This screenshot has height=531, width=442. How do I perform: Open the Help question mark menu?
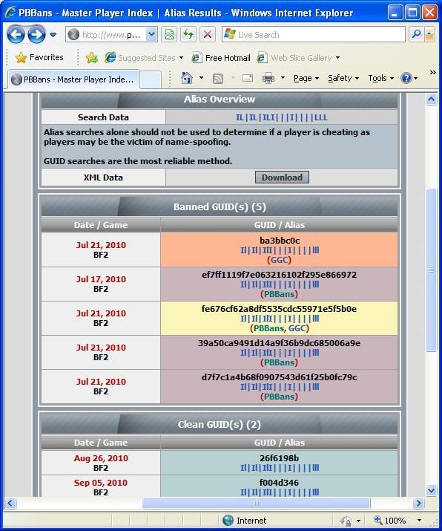[x=409, y=79]
